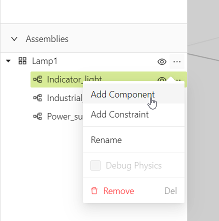Click Indicator_light ellipsis options button
The image size is (219, 221).
click(178, 80)
